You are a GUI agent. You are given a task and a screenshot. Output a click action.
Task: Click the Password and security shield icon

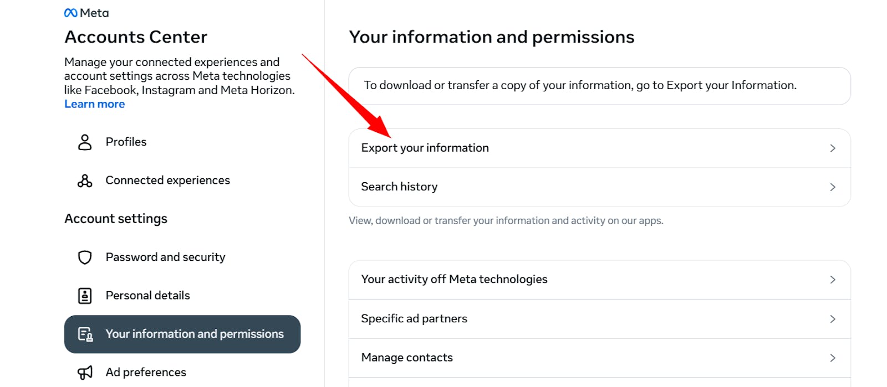85,257
